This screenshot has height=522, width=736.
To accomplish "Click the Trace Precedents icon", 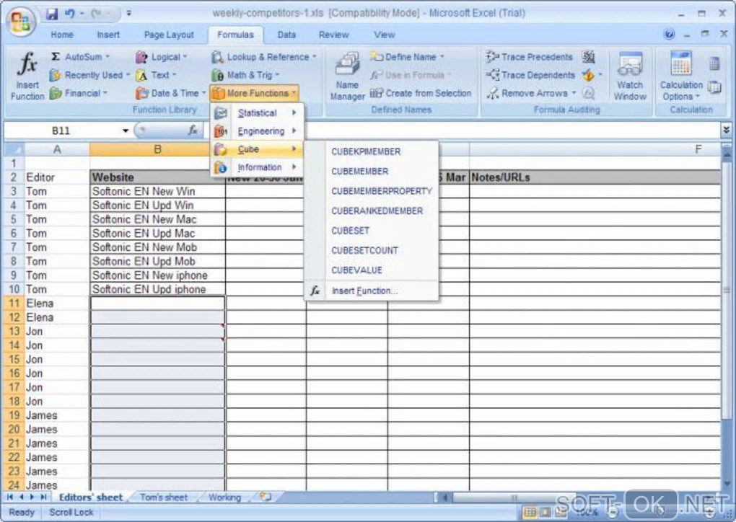I will click(x=492, y=57).
